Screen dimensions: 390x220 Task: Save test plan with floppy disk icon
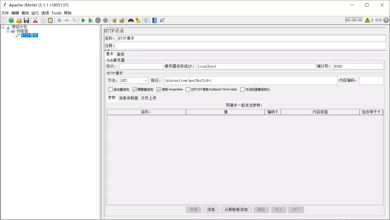pyautogui.click(x=26, y=20)
